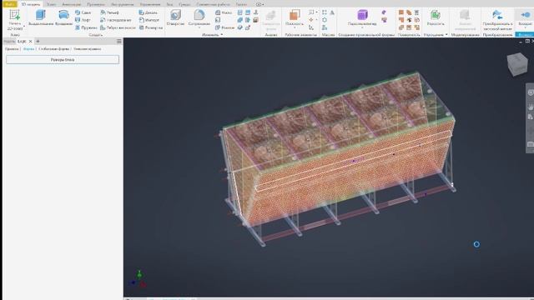Click the Unwrap (Развертка) tool

[x=151, y=27]
